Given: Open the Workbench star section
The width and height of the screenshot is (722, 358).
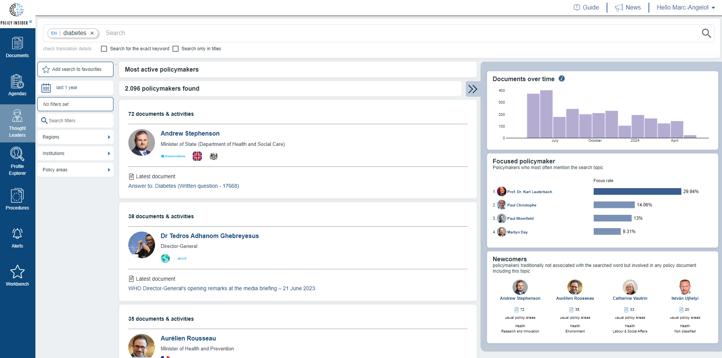Looking at the screenshot, I should pos(17,276).
